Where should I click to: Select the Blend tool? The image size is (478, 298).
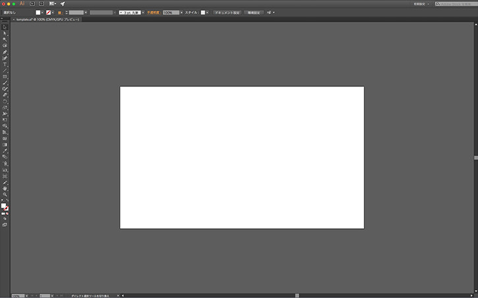click(x=5, y=157)
